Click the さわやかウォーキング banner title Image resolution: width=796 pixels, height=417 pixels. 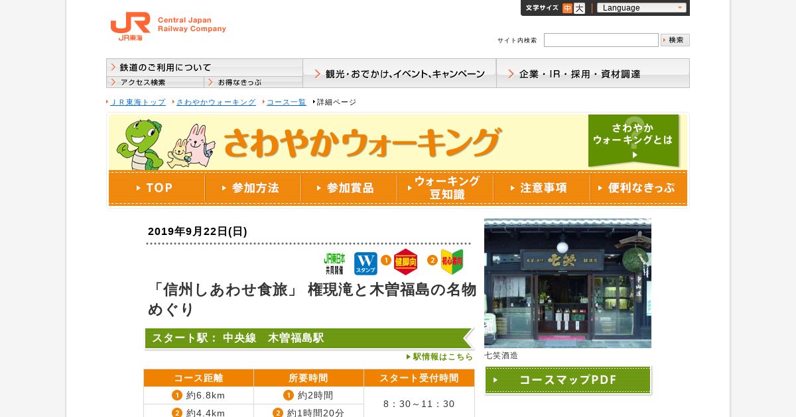362,142
